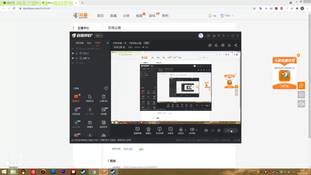Screen dimensions: 311x175
Task: Open the toolbox more-options circle icon
Action: tap(106, 88)
